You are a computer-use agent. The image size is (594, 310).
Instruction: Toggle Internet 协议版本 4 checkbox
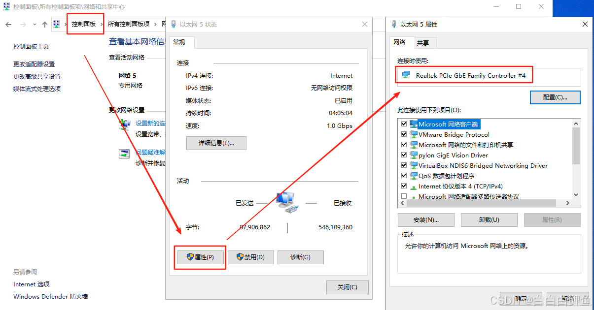[404, 186]
